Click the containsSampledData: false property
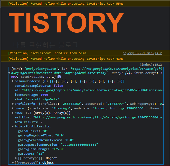The width and height of the screenshot is (170, 166). pyautogui.click(x=39, y=86)
